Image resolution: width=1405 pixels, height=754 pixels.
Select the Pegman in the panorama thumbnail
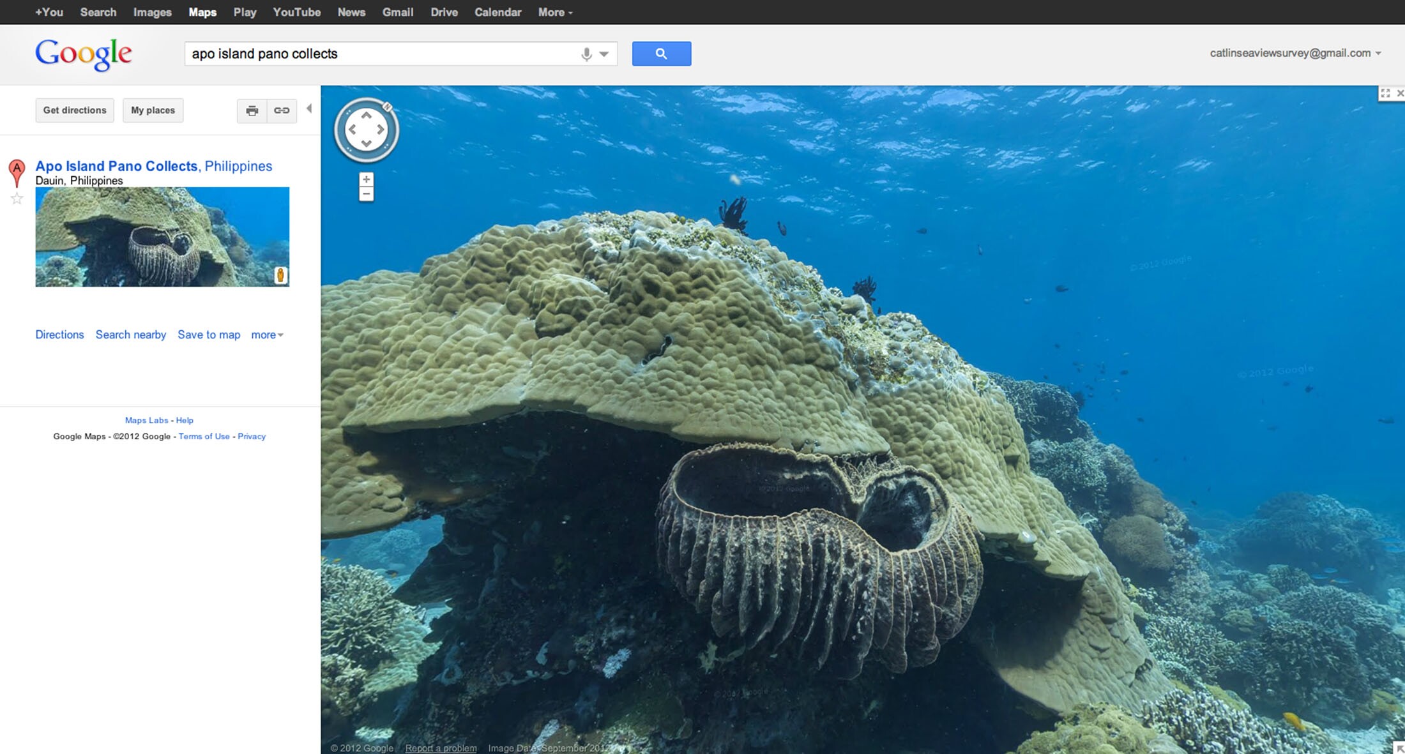click(x=280, y=275)
